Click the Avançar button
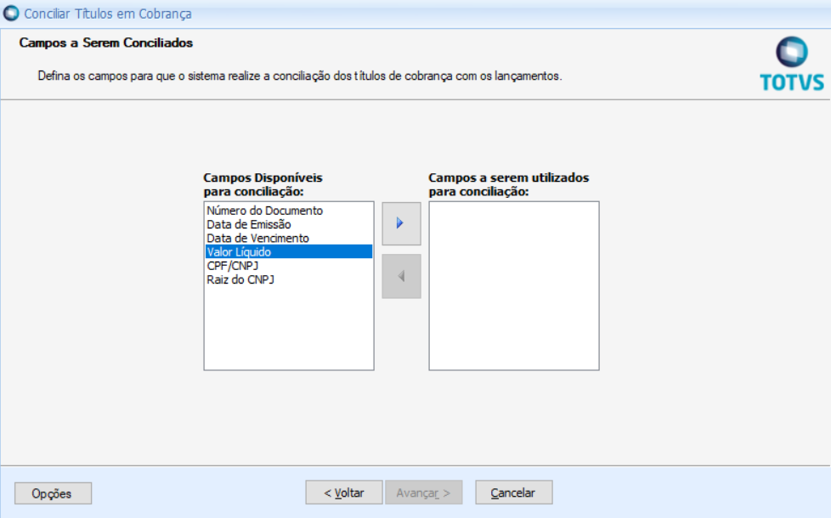831x518 pixels. pyautogui.click(x=423, y=493)
